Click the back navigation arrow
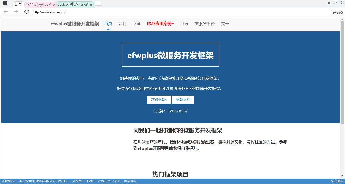This screenshot has width=345, height=184. (x=6, y=12)
